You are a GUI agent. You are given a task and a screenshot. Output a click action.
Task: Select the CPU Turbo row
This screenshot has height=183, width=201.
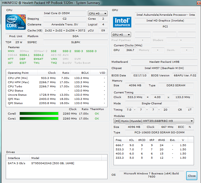tap(57, 87)
